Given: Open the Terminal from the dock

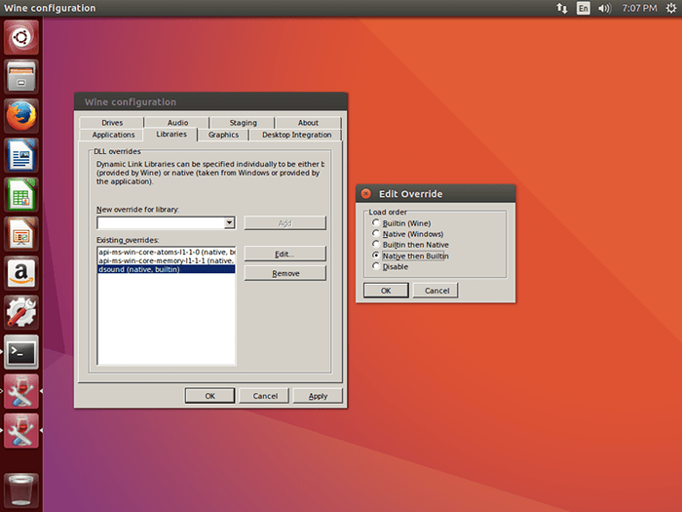Looking at the screenshot, I should [20, 352].
